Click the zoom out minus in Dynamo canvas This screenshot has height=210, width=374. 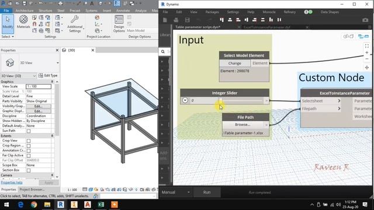click(367, 59)
